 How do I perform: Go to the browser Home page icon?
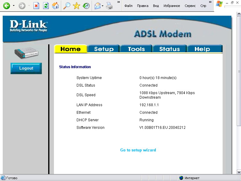coord(55,6)
